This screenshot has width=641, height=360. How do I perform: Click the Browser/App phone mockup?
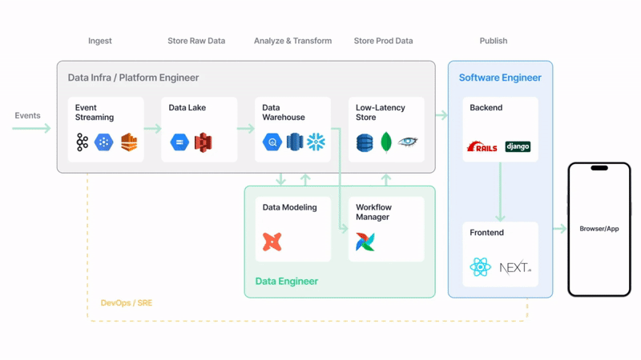point(599,229)
